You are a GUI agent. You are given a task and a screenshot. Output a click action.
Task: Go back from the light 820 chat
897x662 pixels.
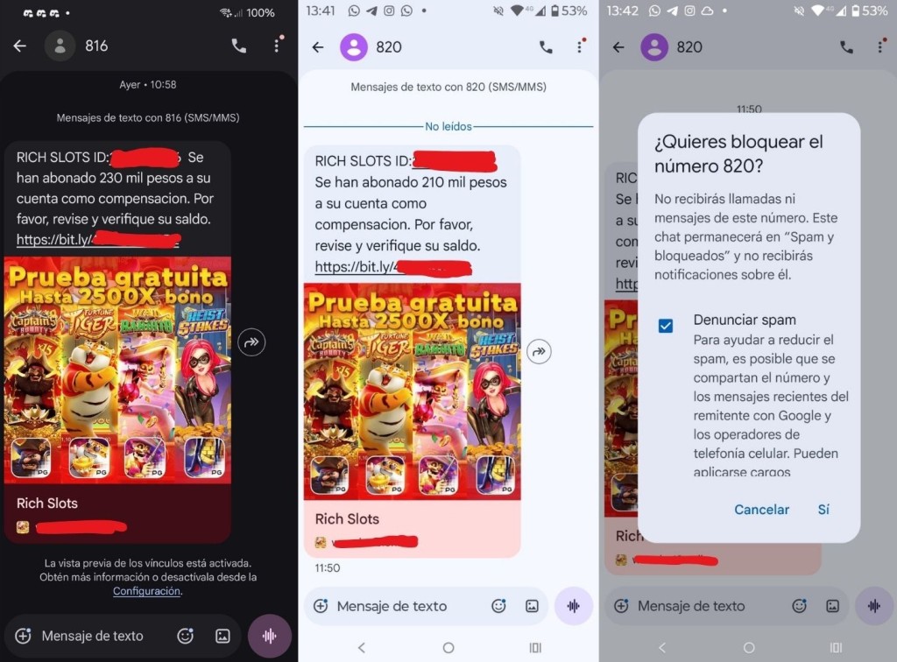click(x=318, y=47)
